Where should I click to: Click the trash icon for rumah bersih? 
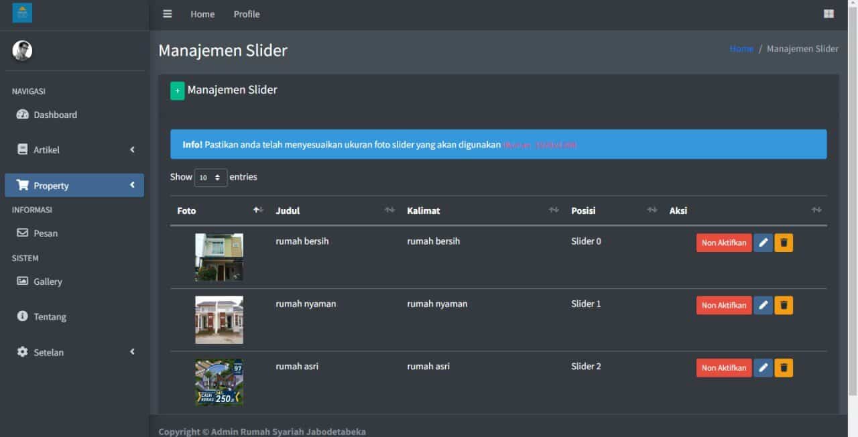tap(783, 243)
